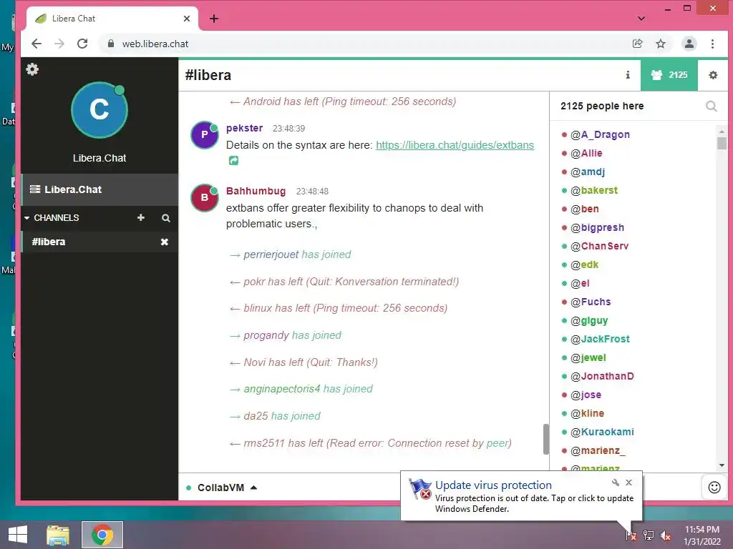Screen dimensions: 733x549
Task: Close the #libera channel with the X
Action: click(x=165, y=242)
